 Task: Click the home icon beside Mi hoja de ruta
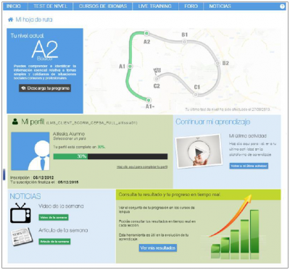pyautogui.click(x=10, y=20)
